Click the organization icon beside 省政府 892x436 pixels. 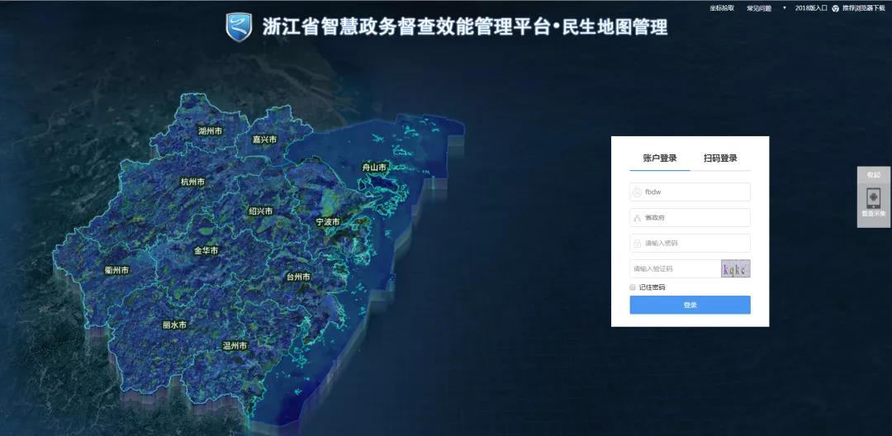click(x=638, y=218)
